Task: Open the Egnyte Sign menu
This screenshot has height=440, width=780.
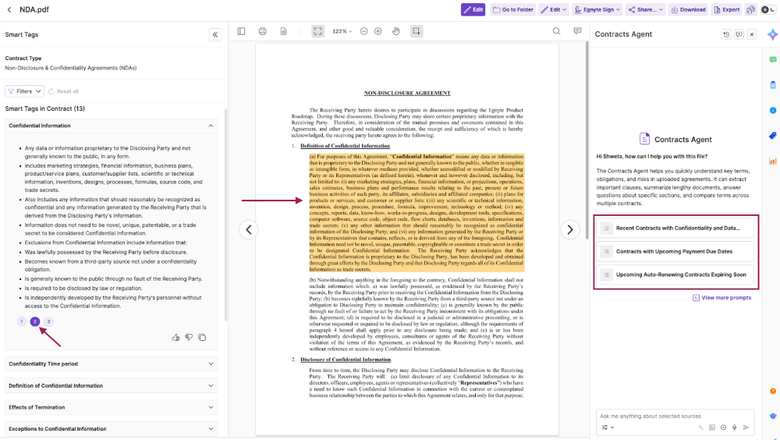Action: coord(597,9)
